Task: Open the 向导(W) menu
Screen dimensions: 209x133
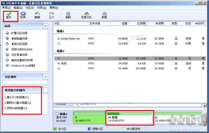Action: click(41, 8)
